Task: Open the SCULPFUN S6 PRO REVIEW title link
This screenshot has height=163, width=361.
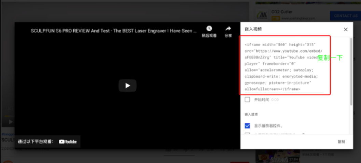Action: pos(114,31)
